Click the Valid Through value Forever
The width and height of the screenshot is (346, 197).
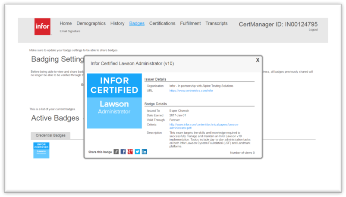pyautogui.click(x=174, y=120)
